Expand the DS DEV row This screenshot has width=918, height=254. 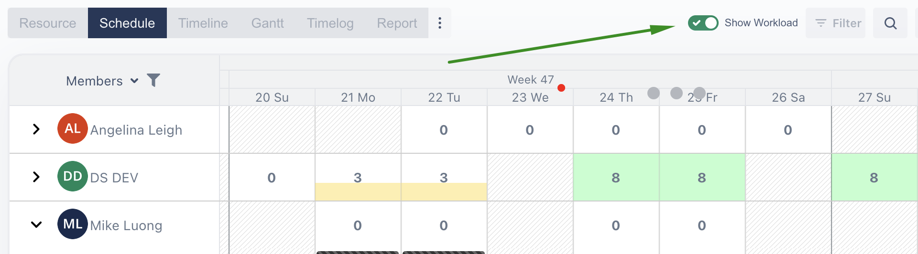[x=36, y=177]
